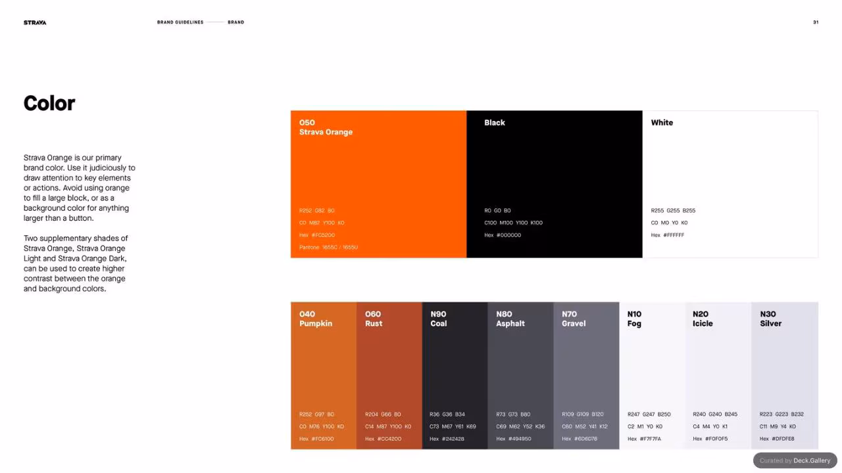The height and width of the screenshot is (473, 842).
Task: Select the O50 Strava Orange color swatch
Action: (x=378, y=184)
